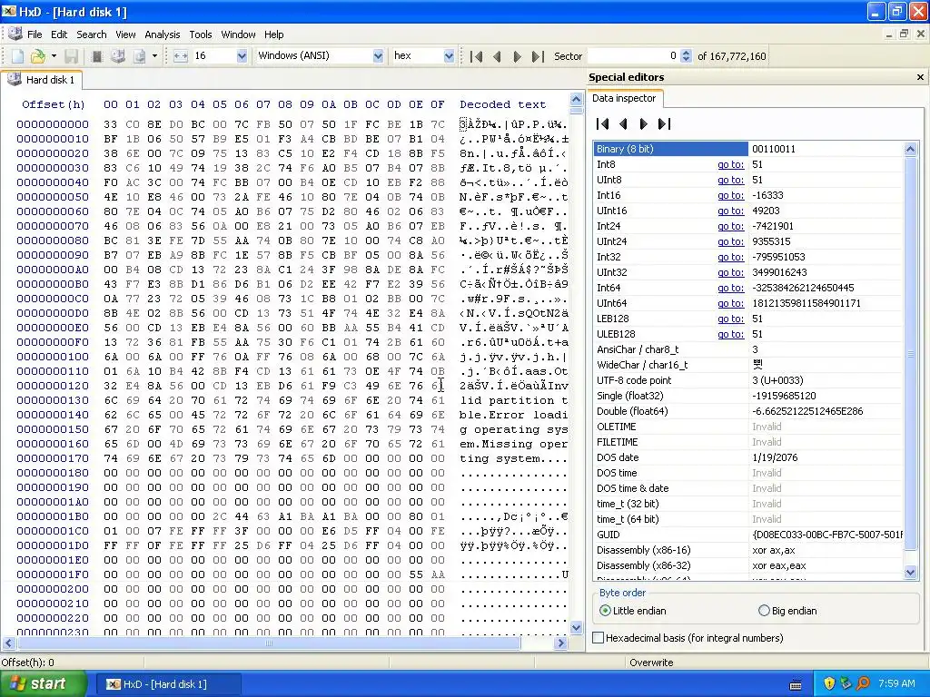Data inspector: jump to first byte arrow
930x697 pixels.
(603, 123)
